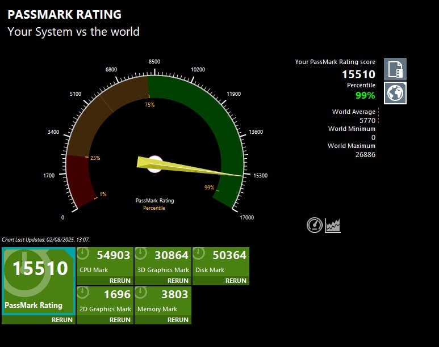
Task: Switch to the distribution histogram chart icon
Action: point(333,226)
